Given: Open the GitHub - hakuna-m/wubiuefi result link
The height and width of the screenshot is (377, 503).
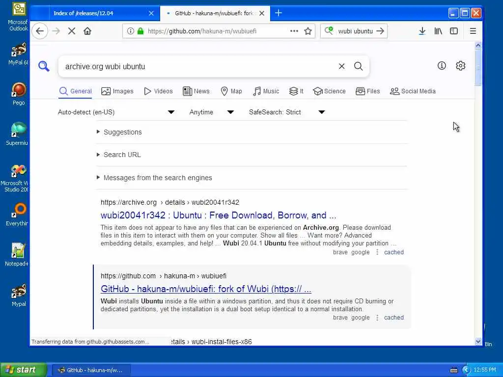Looking at the screenshot, I should coord(206,289).
